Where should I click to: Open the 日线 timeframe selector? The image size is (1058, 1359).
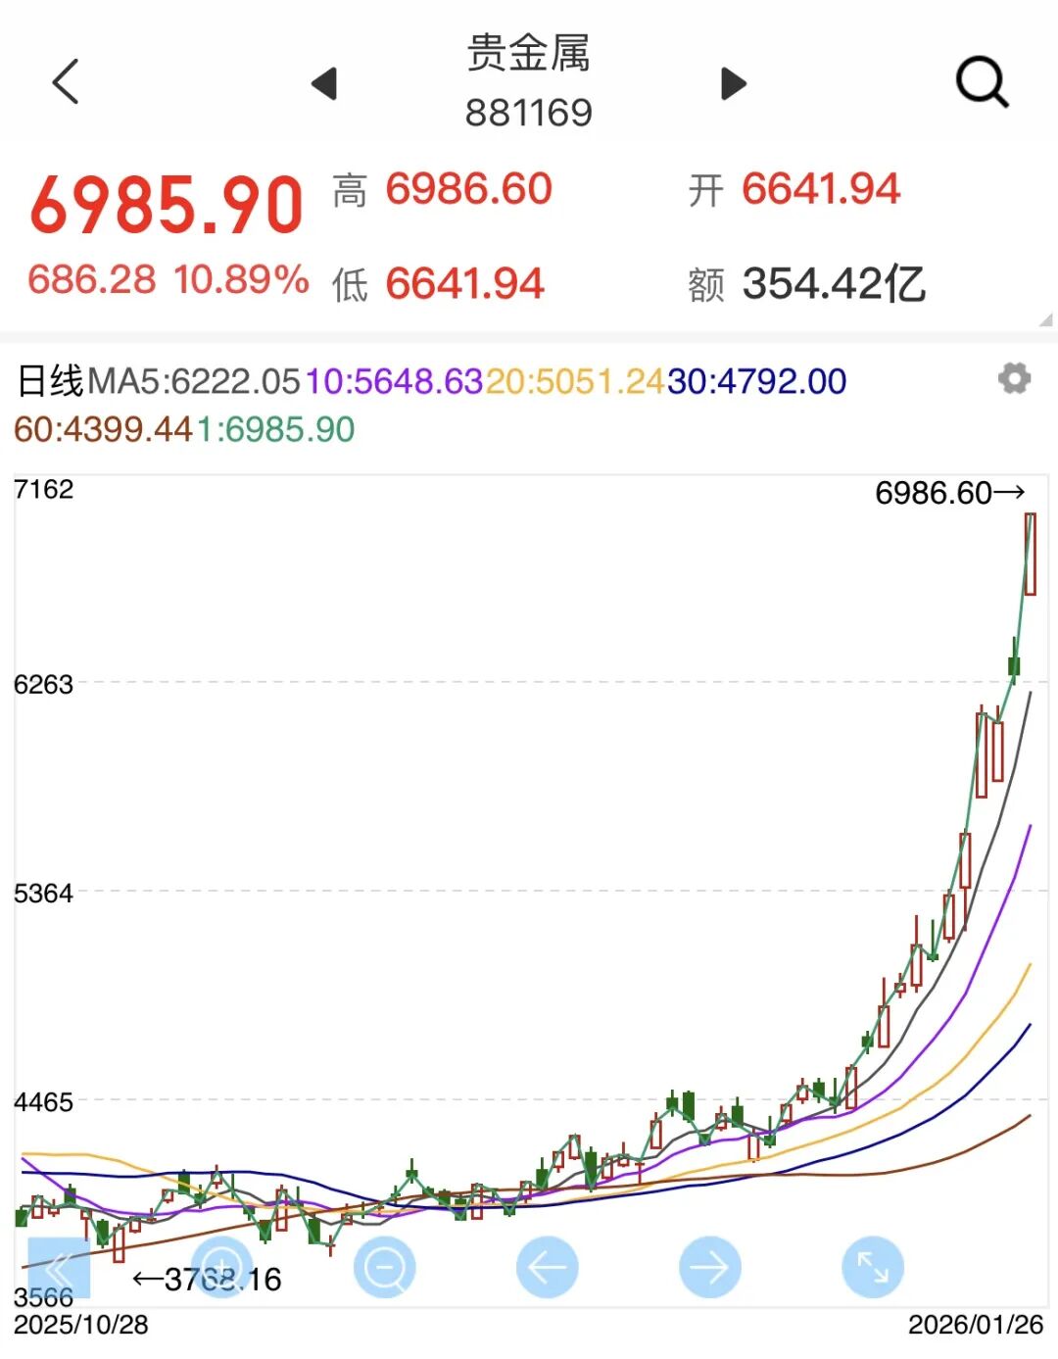pos(47,380)
